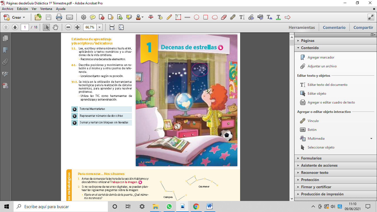Pick the Eraser markup tool
Image resolution: width=377 pixels, height=212 pixels.
[223, 17]
